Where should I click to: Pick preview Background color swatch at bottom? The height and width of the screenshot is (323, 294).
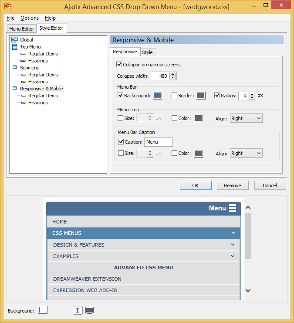[x=43, y=310]
